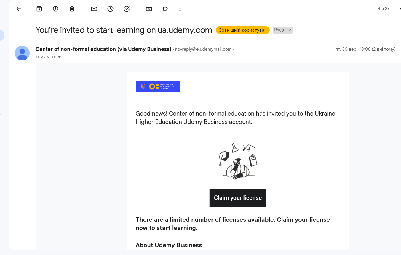Delete the email with the trash icon
Viewport: 401px width, 255px height.
click(71, 9)
